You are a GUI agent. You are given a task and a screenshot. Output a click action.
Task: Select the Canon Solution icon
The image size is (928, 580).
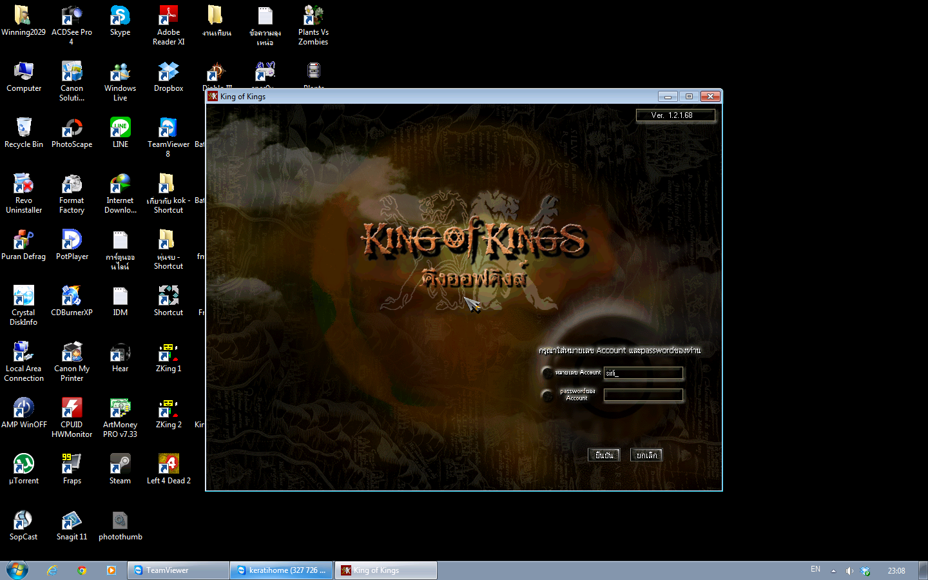pos(72,81)
